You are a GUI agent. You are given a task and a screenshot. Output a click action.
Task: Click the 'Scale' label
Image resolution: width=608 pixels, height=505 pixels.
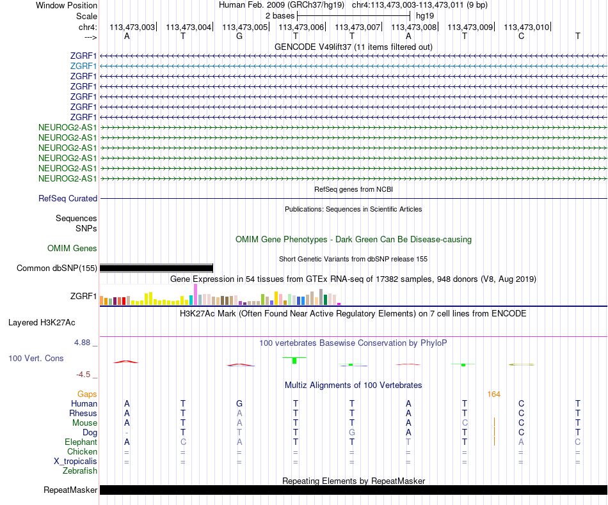click(x=86, y=16)
